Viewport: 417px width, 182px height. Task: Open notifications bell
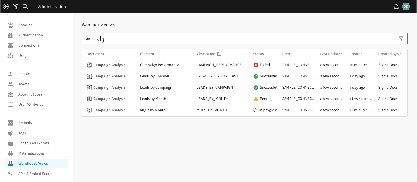coord(396,6)
